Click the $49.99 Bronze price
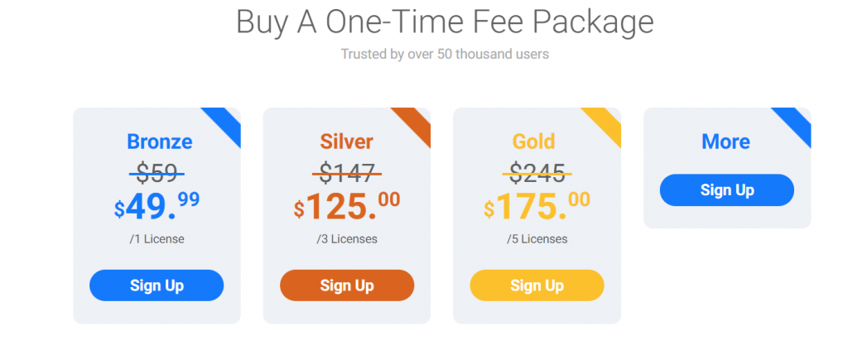Screen dimensions: 848x350 pos(157,207)
